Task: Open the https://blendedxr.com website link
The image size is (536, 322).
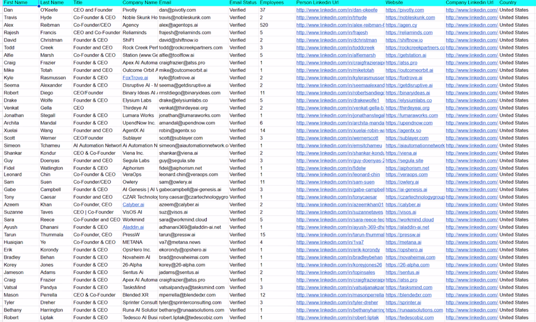Action: tap(408, 295)
